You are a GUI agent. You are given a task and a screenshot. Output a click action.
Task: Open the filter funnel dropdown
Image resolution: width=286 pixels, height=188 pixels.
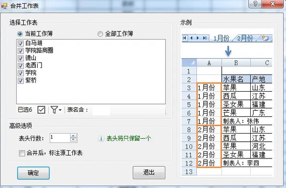[56, 110]
